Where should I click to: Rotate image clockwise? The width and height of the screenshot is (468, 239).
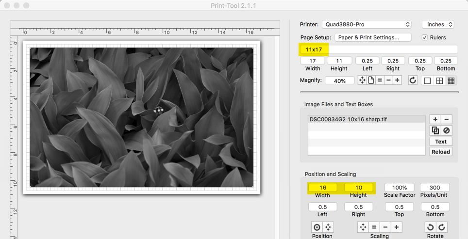[441, 227]
